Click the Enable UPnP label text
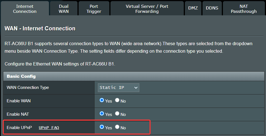266x136 pixels. tap(19, 128)
